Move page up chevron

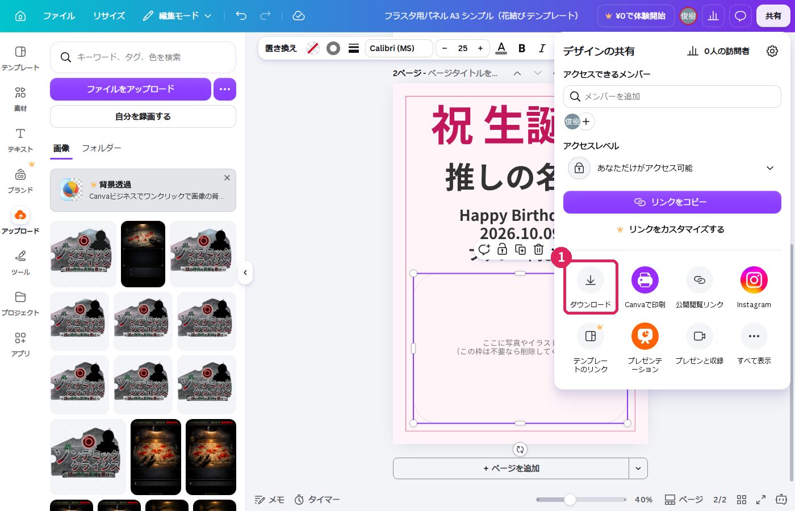517,73
